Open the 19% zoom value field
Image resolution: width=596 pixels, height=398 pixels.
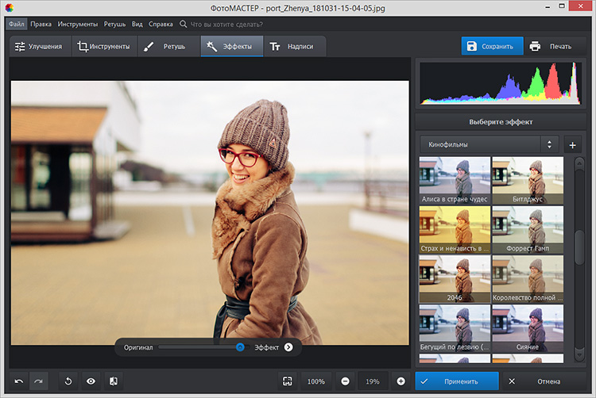pos(373,381)
